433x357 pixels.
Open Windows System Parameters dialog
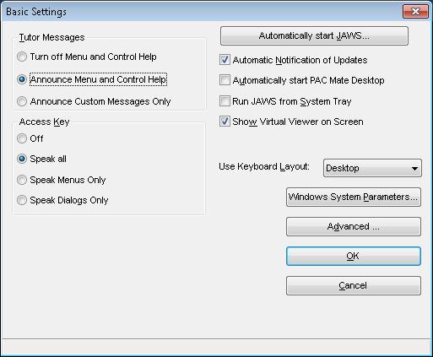pos(354,197)
